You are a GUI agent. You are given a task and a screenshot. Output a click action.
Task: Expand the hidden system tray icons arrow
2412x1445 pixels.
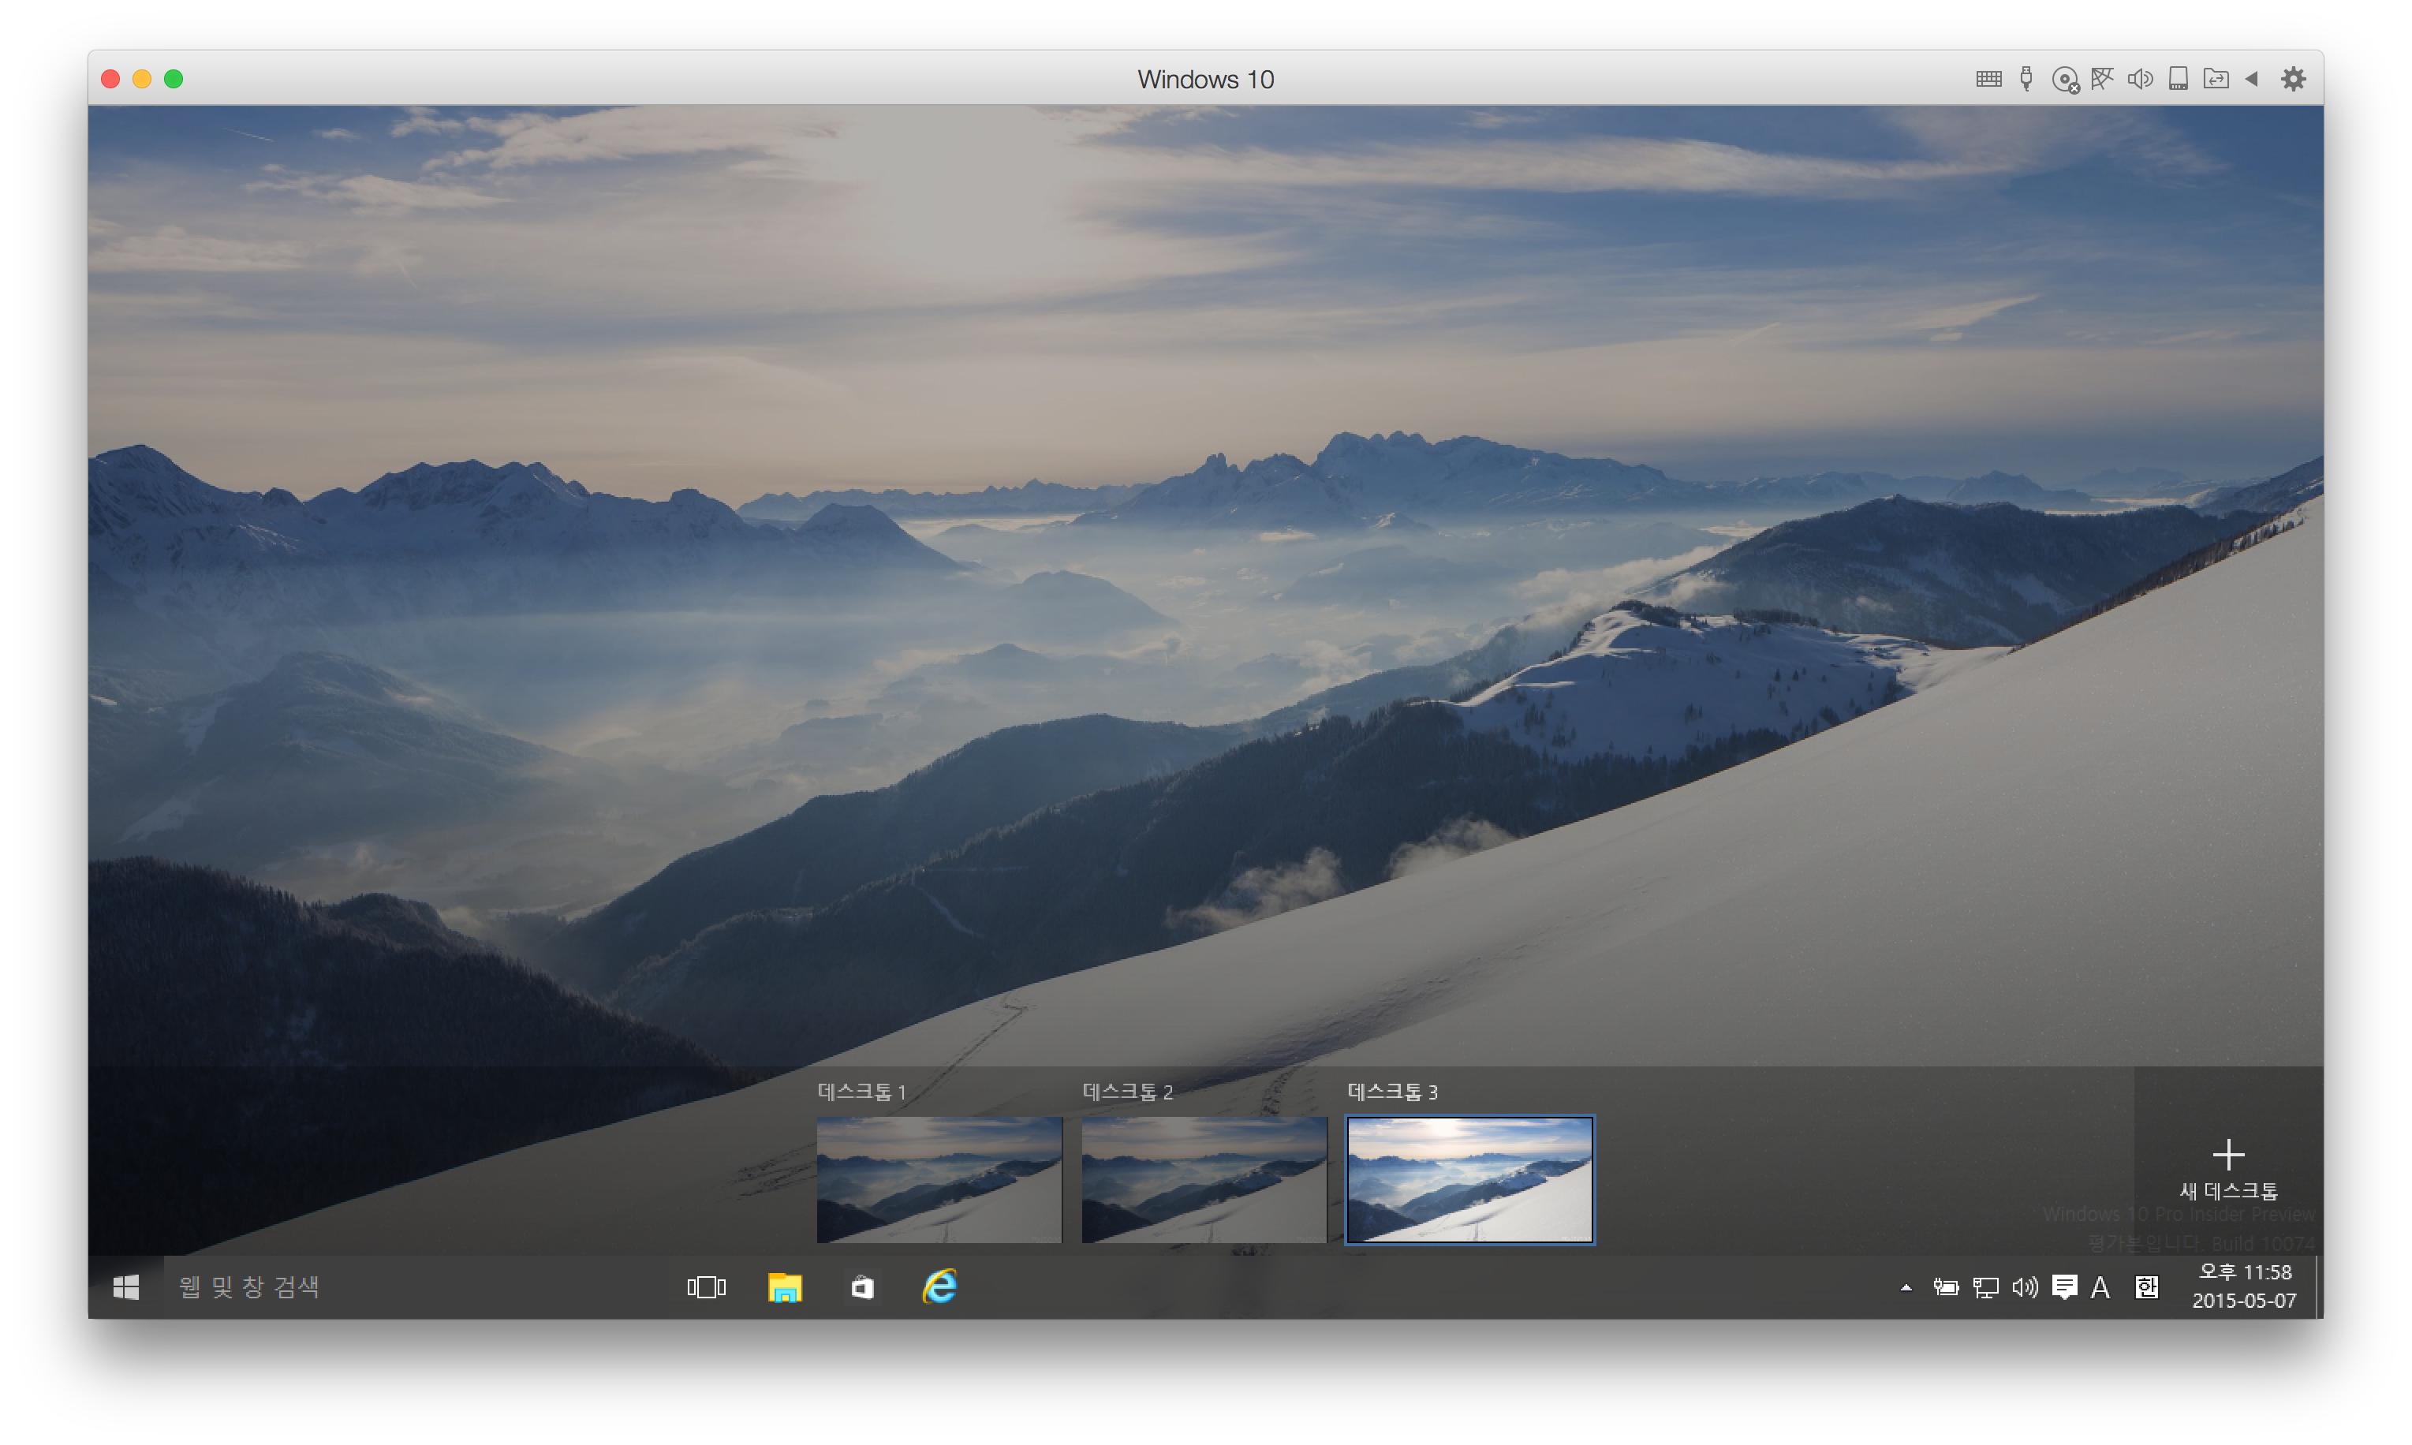(1906, 1287)
